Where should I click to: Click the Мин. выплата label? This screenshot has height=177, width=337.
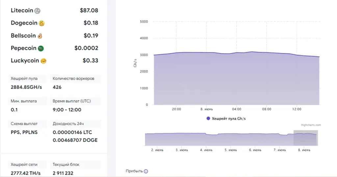tap(24, 101)
